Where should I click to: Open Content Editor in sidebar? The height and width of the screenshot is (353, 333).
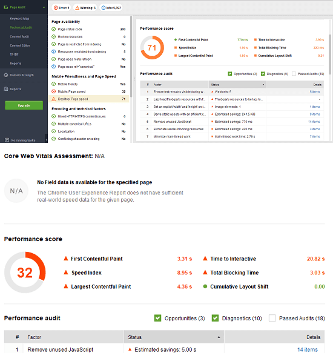pos(20,45)
